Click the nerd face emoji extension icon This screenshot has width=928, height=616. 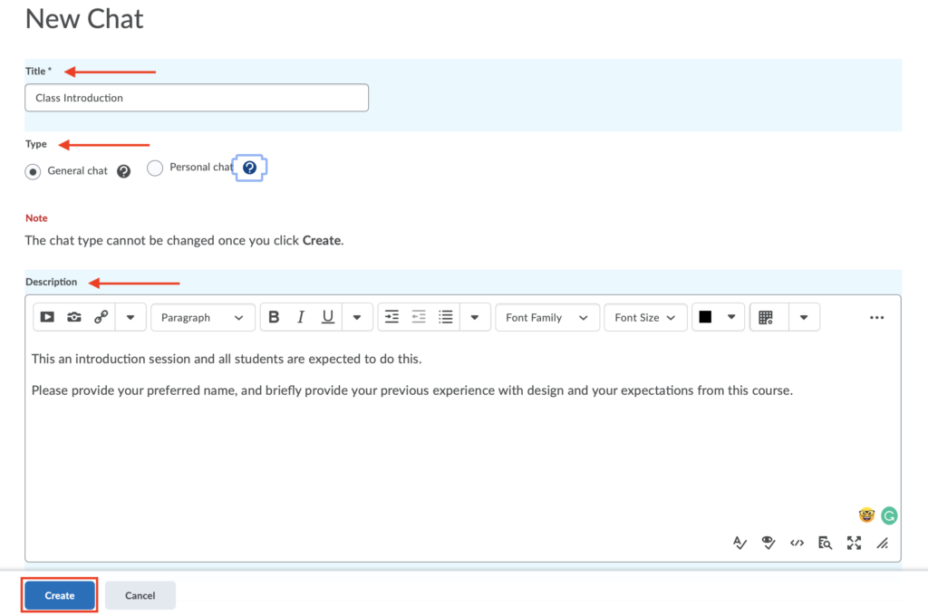(866, 515)
